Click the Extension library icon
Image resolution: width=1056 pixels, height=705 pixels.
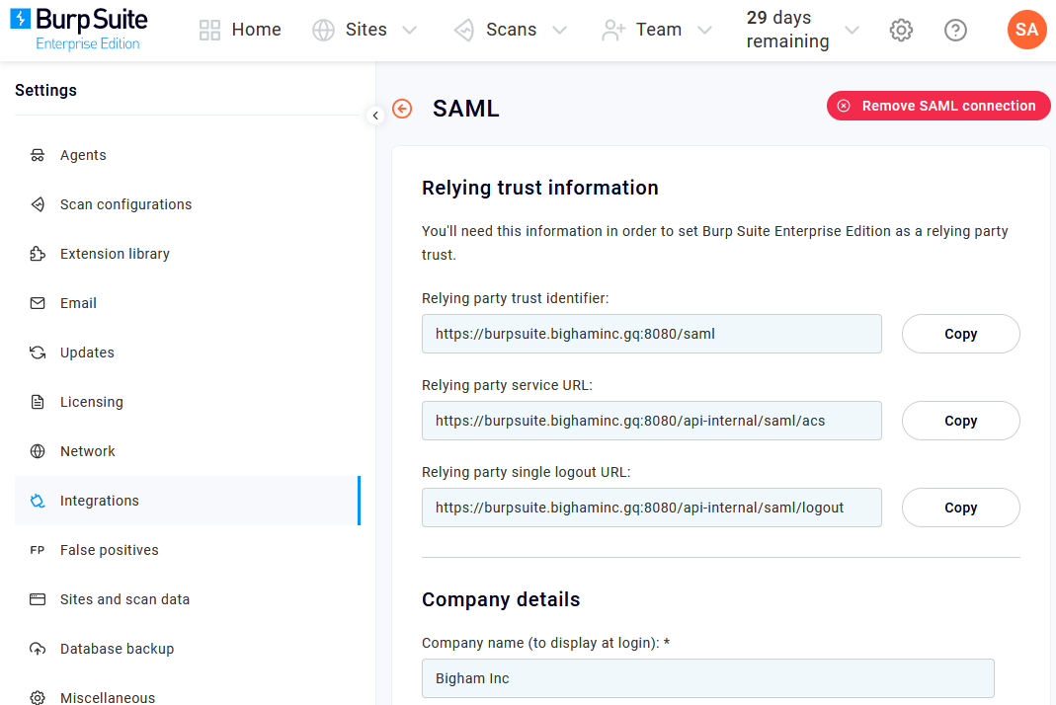pyautogui.click(x=37, y=254)
